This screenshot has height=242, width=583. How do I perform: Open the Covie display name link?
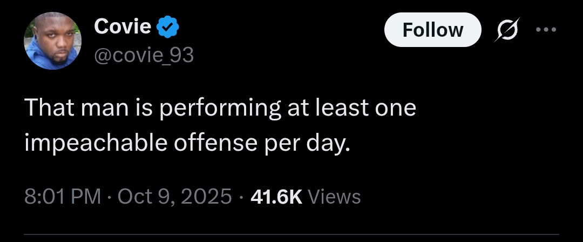(x=122, y=26)
